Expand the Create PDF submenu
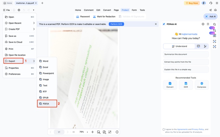The width and height of the screenshot is (220, 137). click(34, 29)
